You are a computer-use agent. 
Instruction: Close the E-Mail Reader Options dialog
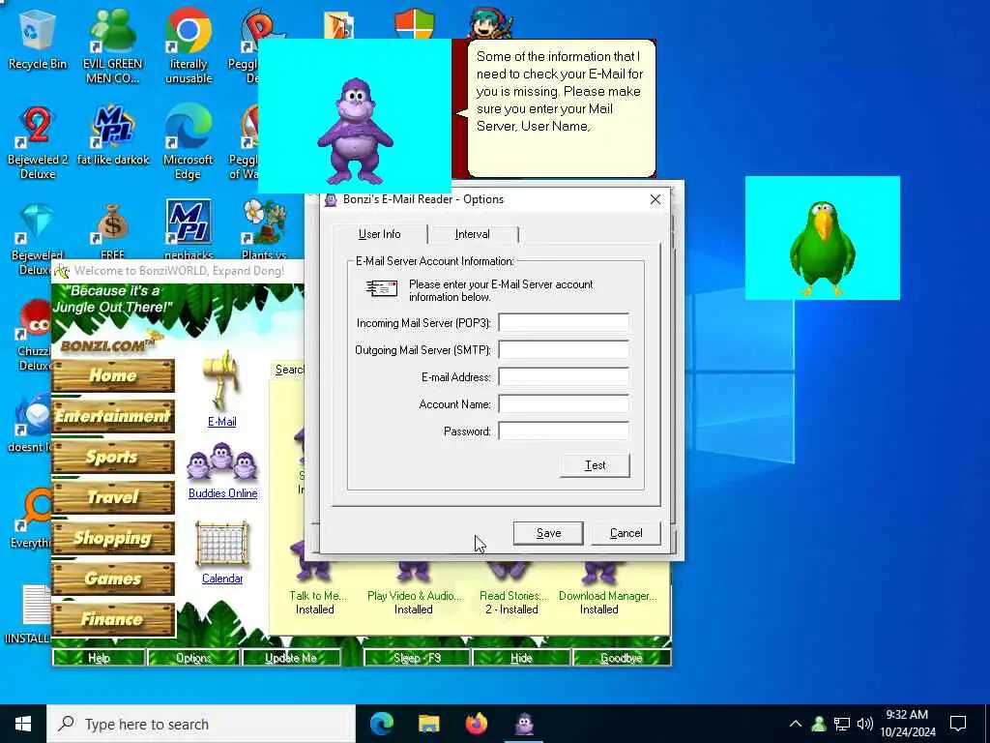[x=655, y=199]
